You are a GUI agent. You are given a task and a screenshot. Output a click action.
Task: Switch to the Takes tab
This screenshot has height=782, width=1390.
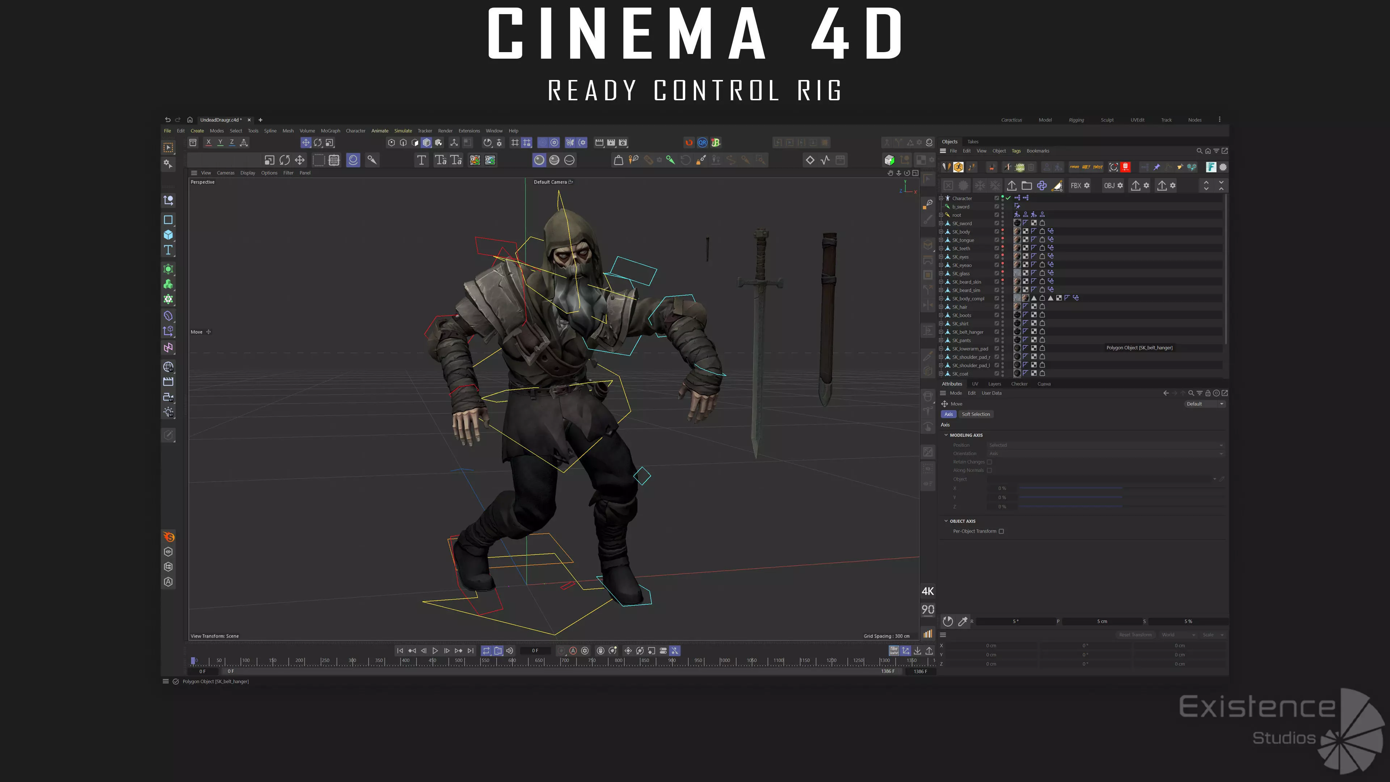coord(972,142)
